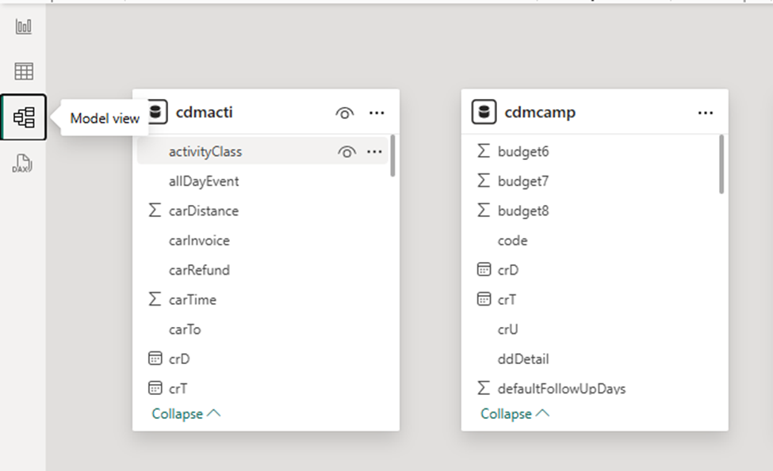Select the allDayEvent field
Screen dimensions: 773x471
point(204,181)
